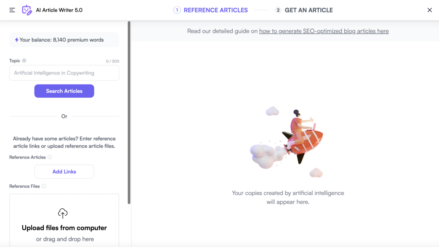The width and height of the screenshot is (439, 247).
Task: Click the Reference Articles info icon
Action: [x=50, y=157]
